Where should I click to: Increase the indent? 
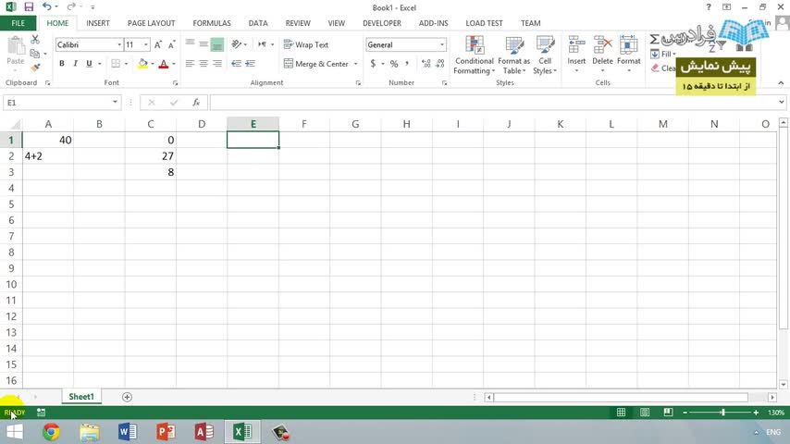coord(250,64)
